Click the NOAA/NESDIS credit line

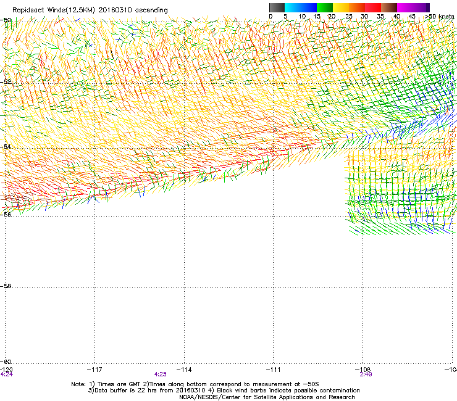(x=267, y=397)
